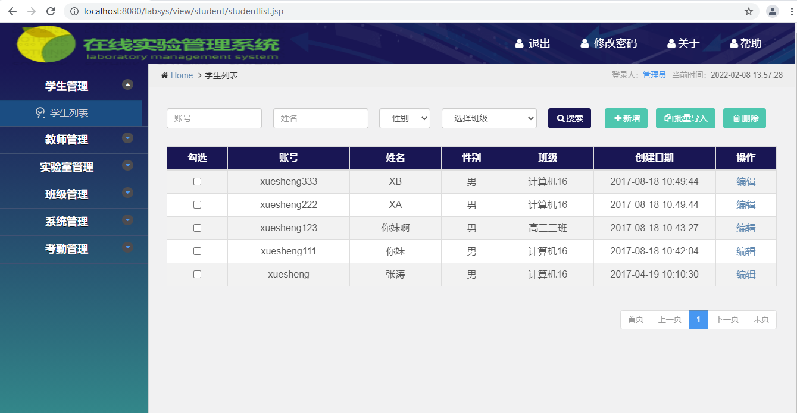Click the 搜索 search button
The height and width of the screenshot is (413, 797).
[x=570, y=118]
